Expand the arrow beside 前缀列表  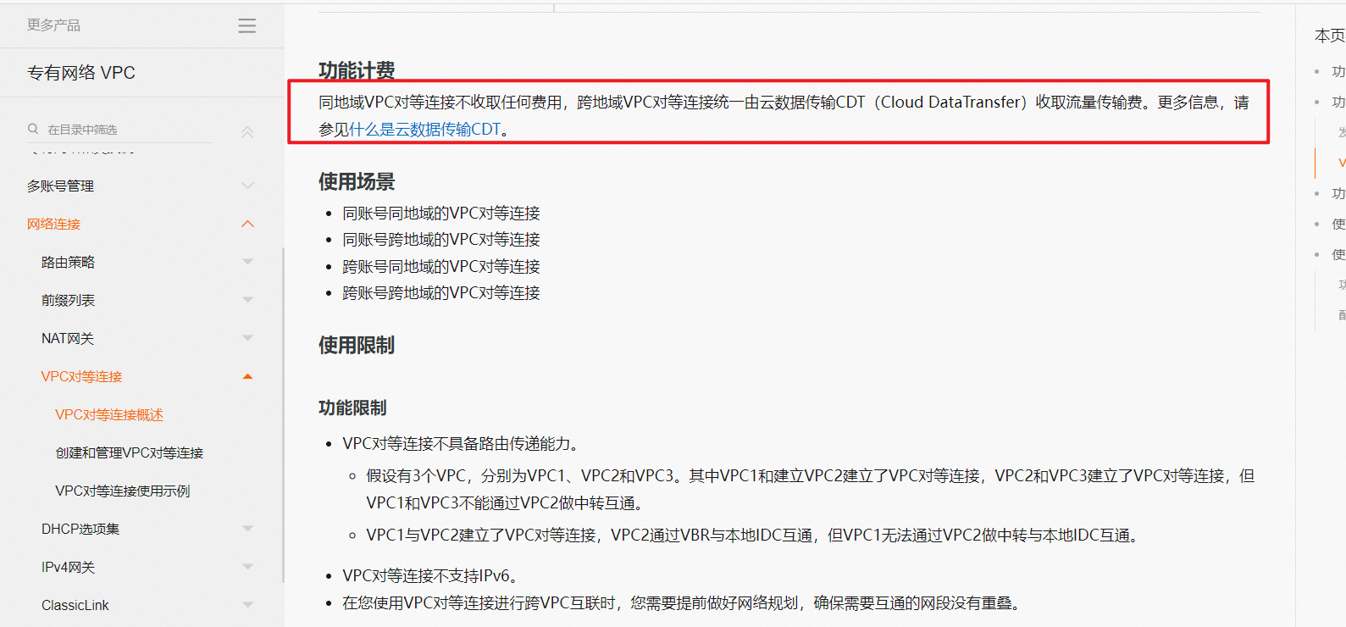click(247, 300)
